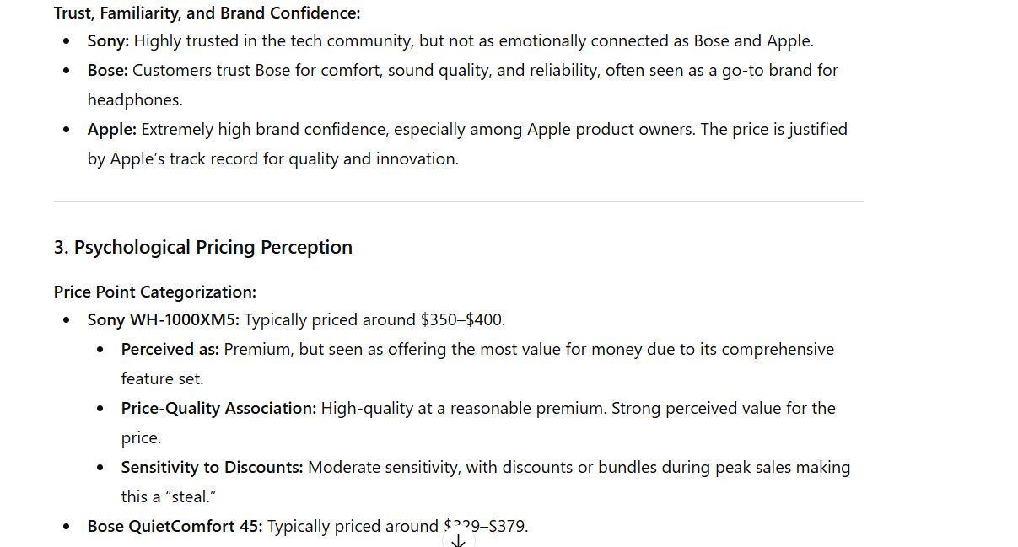Click the bullet point before 'Sony WH-1000XM5'

click(67, 320)
